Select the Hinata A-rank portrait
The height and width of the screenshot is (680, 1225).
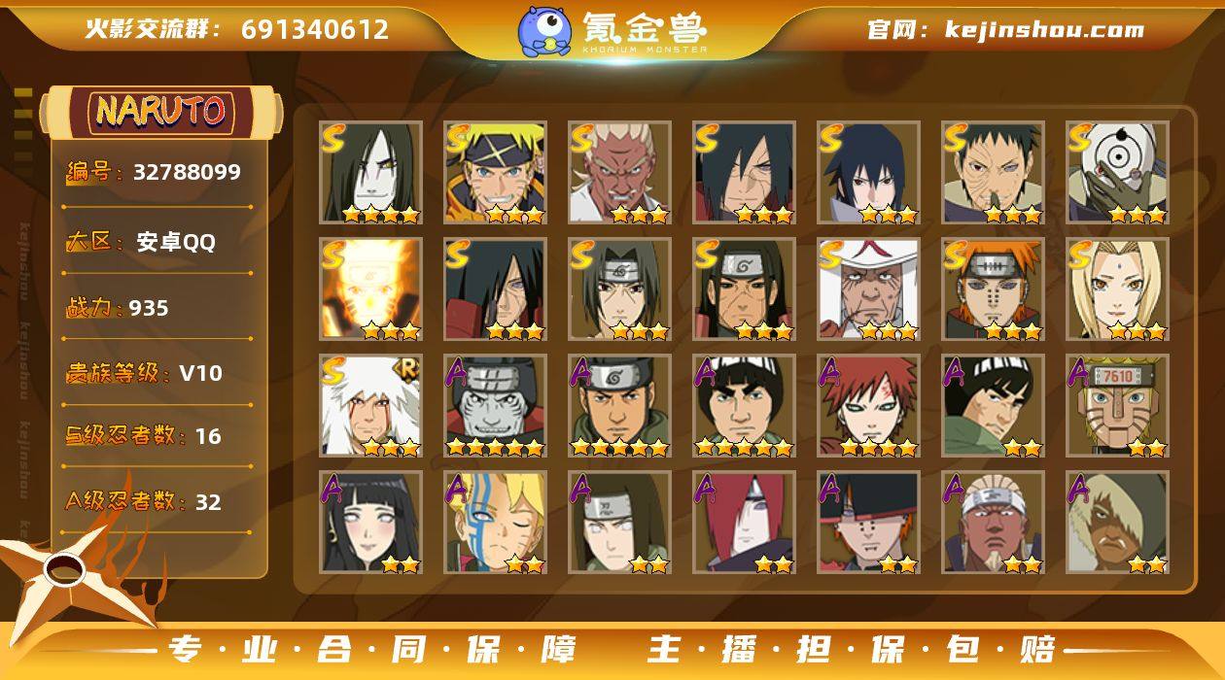pos(370,522)
